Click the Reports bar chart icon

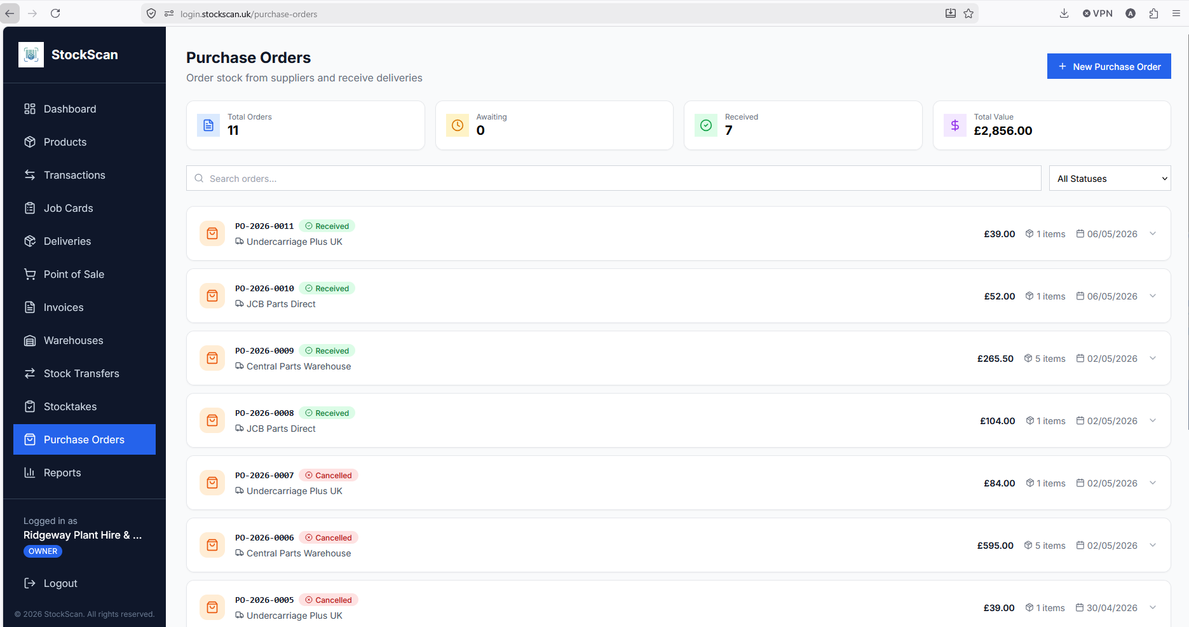30,472
